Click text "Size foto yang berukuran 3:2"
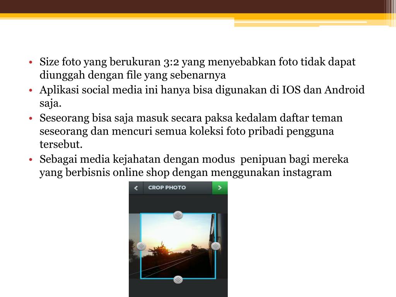The image size is (396, 297). pos(109,62)
